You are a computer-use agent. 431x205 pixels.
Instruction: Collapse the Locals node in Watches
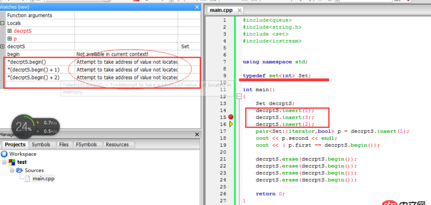(x=3, y=23)
